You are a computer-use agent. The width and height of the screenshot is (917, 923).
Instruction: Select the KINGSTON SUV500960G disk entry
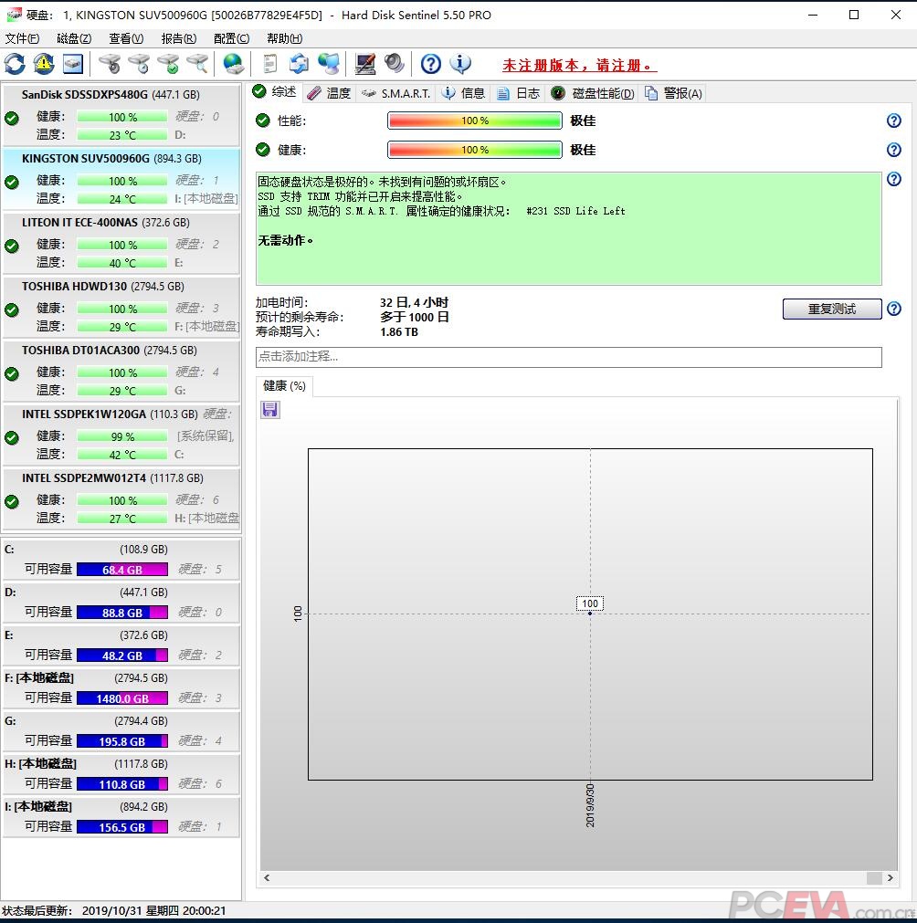coord(121,179)
